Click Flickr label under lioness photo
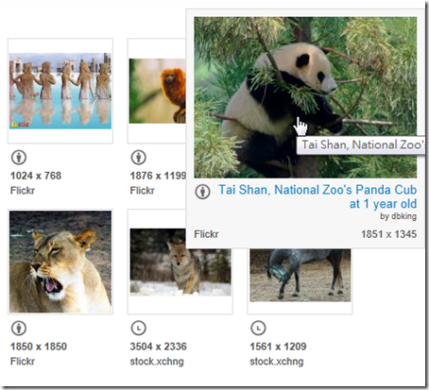Image resolution: width=429 pixels, height=390 pixels. tap(23, 361)
